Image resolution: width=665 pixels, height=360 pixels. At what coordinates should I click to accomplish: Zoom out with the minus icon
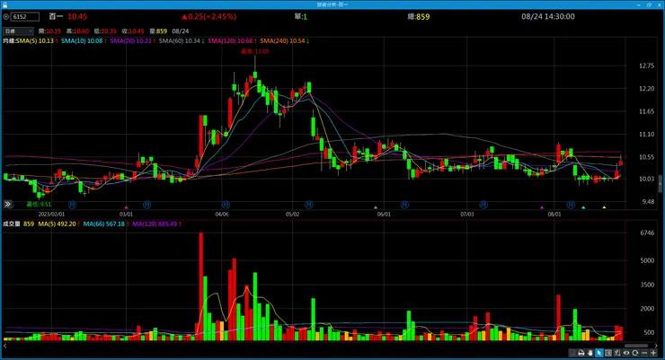pos(644,353)
